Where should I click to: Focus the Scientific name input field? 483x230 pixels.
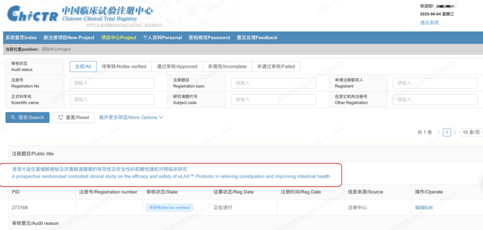pyautogui.click(x=112, y=100)
